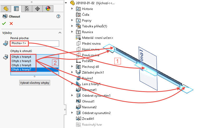Select Ohyb z hrany7 in bend list
This screenshot has width=198, height=128.
pos(35,69)
